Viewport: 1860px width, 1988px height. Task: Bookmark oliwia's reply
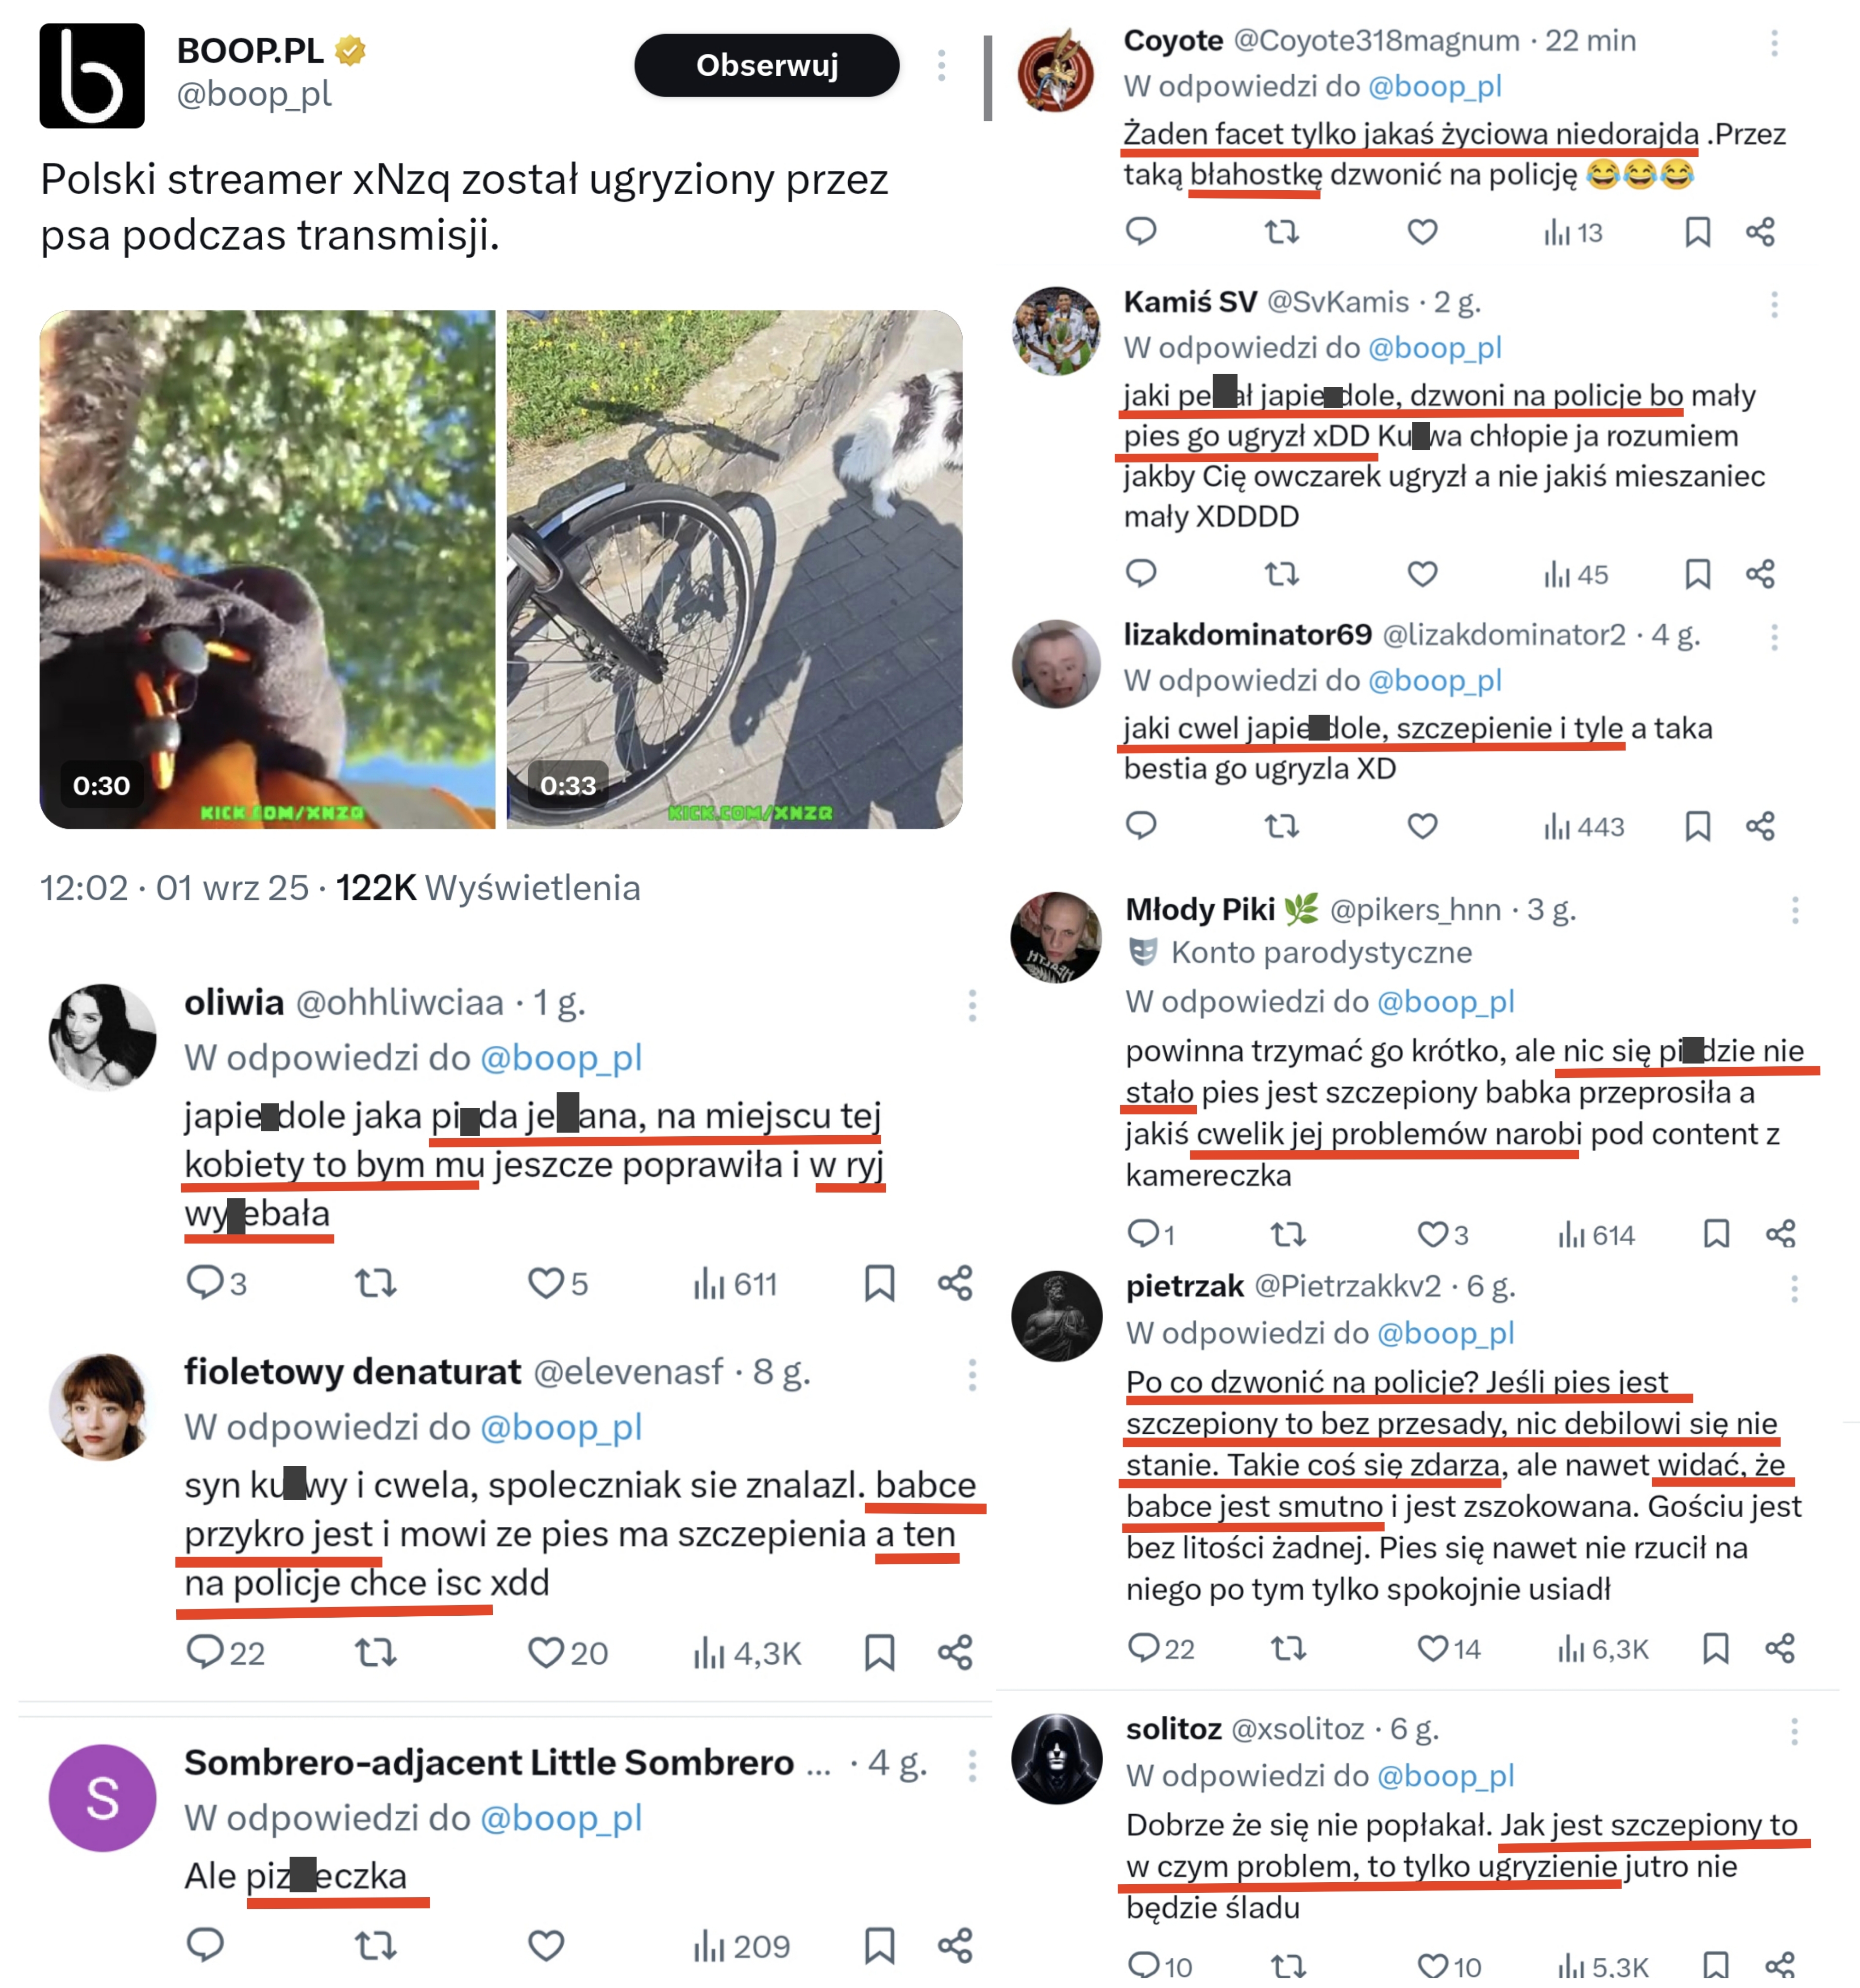click(x=878, y=1283)
